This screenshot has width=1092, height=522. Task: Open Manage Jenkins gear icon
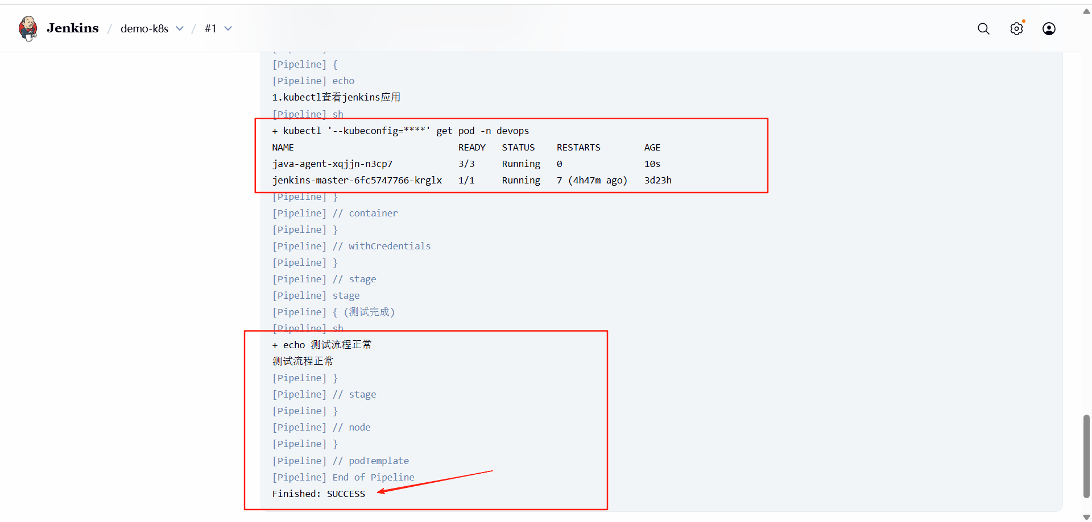click(x=1016, y=28)
